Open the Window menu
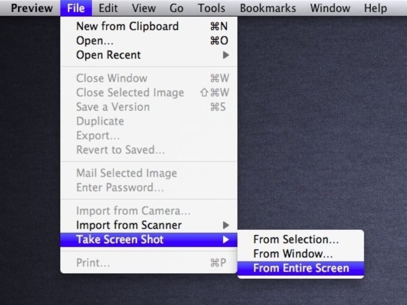 [x=330, y=8]
